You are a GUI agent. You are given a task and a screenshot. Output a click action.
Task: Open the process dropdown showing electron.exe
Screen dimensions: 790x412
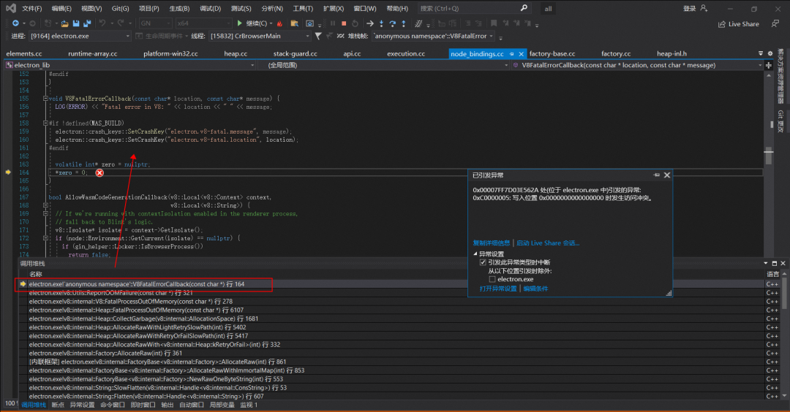point(79,36)
